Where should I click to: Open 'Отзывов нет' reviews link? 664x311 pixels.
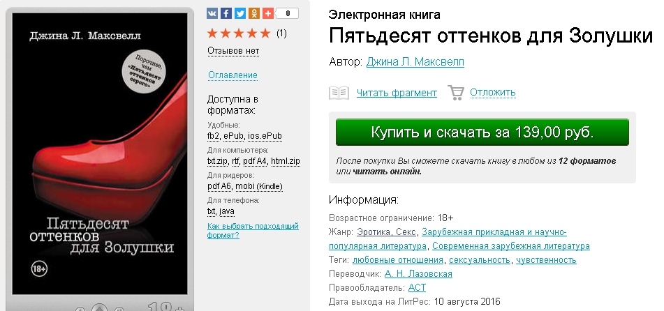233,51
